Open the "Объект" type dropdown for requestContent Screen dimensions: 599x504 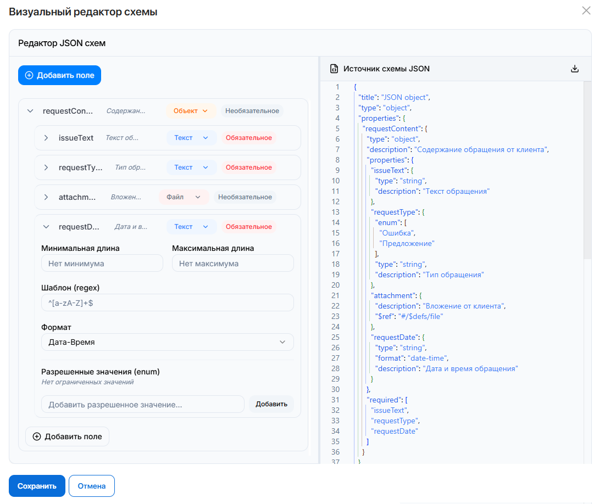(x=190, y=110)
